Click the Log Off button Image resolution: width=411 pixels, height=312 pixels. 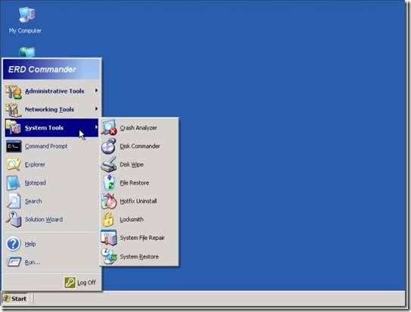click(x=80, y=282)
